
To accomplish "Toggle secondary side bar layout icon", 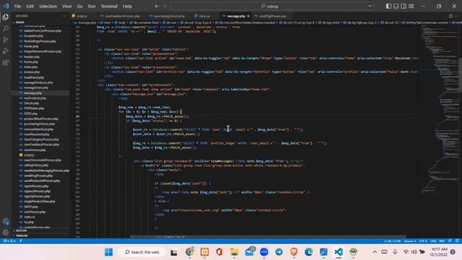I will pyautogui.click(x=404, y=6).
